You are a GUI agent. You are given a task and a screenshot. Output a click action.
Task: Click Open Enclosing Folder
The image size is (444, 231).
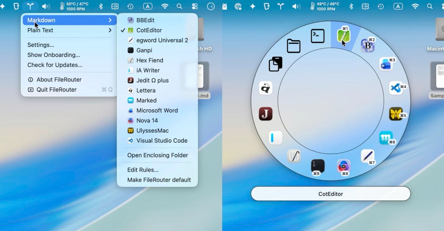157,155
